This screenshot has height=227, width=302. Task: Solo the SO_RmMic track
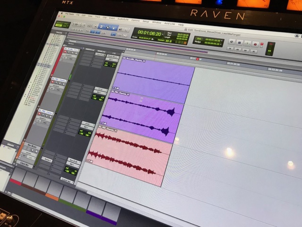tap(72, 52)
